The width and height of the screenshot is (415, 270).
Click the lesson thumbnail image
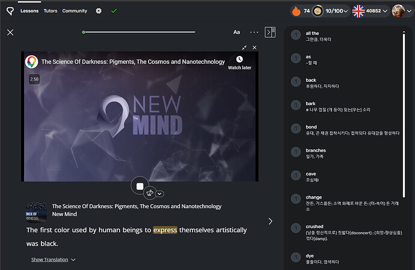(x=37, y=212)
